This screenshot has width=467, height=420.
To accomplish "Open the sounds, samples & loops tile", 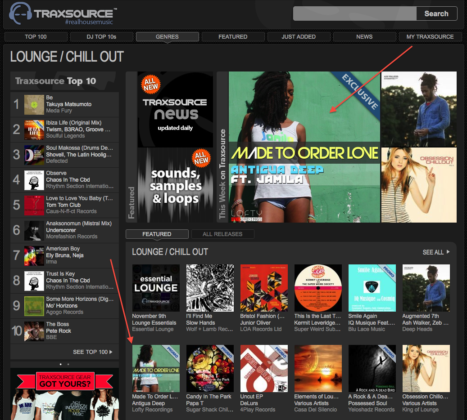I will click(175, 185).
